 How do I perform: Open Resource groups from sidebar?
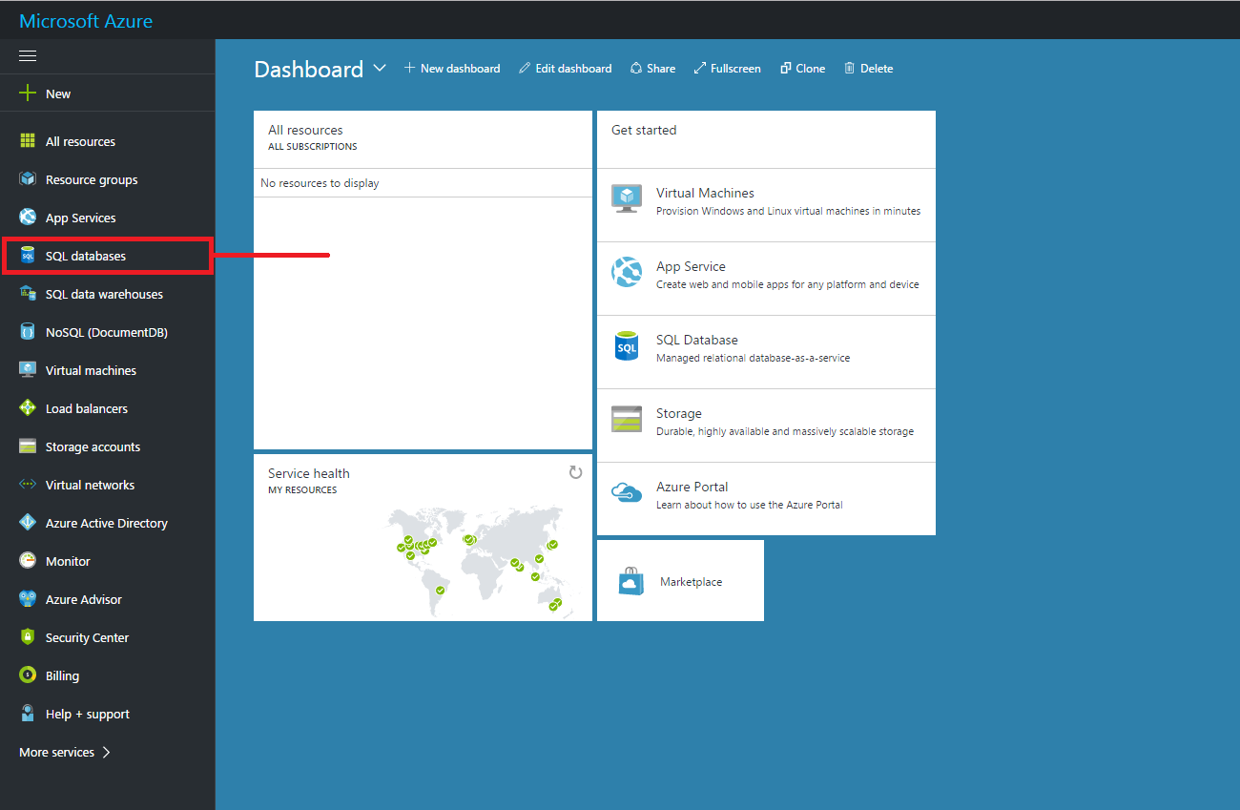point(107,179)
